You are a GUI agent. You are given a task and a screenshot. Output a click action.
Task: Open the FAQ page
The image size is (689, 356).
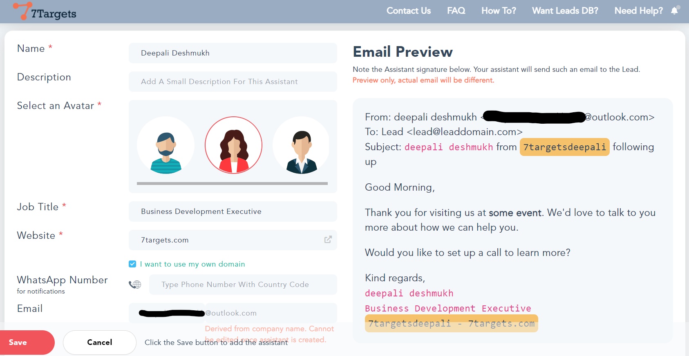coord(456,11)
